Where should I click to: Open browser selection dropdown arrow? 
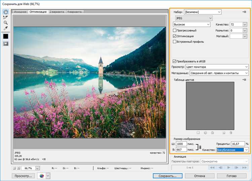click(48, 176)
